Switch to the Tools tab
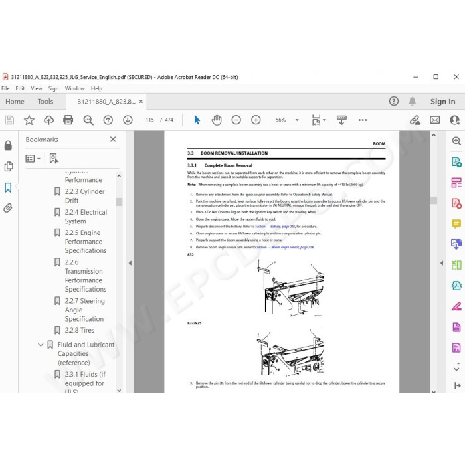This screenshot has width=465, height=465. click(45, 102)
